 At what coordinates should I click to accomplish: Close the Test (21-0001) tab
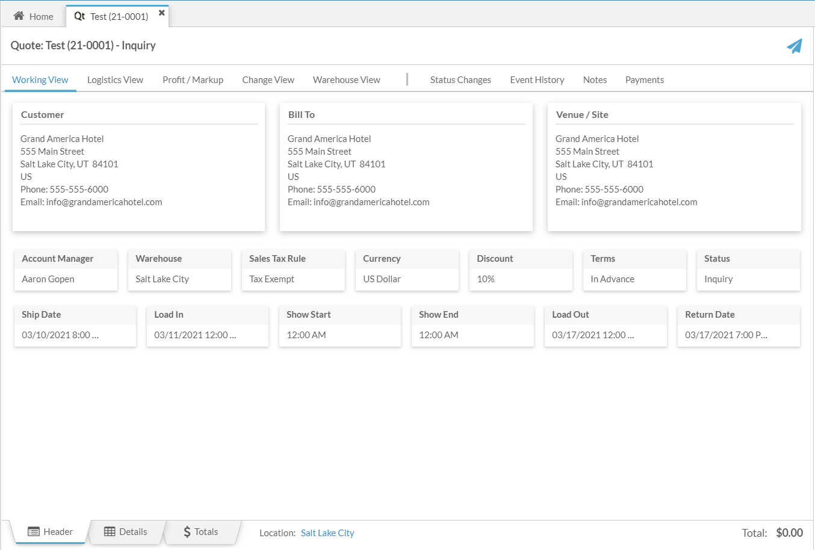point(161,13)
